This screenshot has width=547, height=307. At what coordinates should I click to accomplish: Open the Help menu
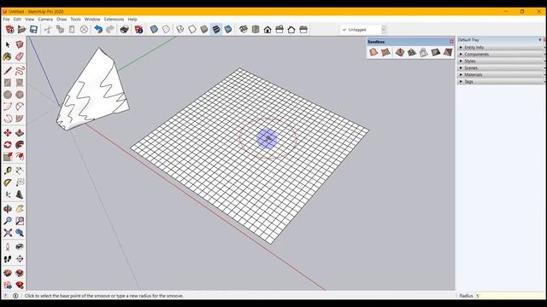coord(132,19)
